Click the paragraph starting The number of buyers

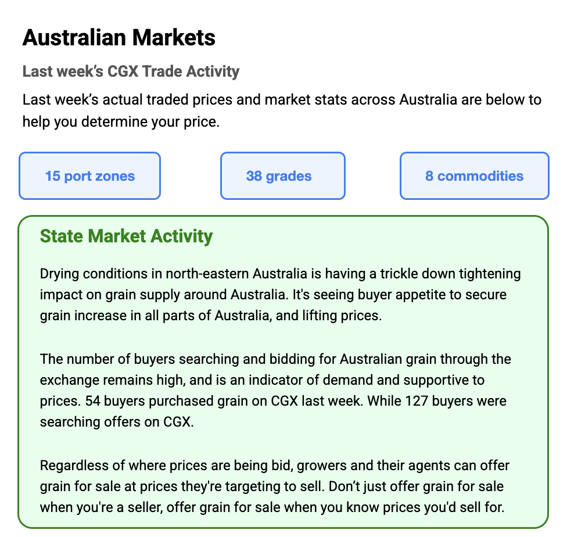click(273, 380)
